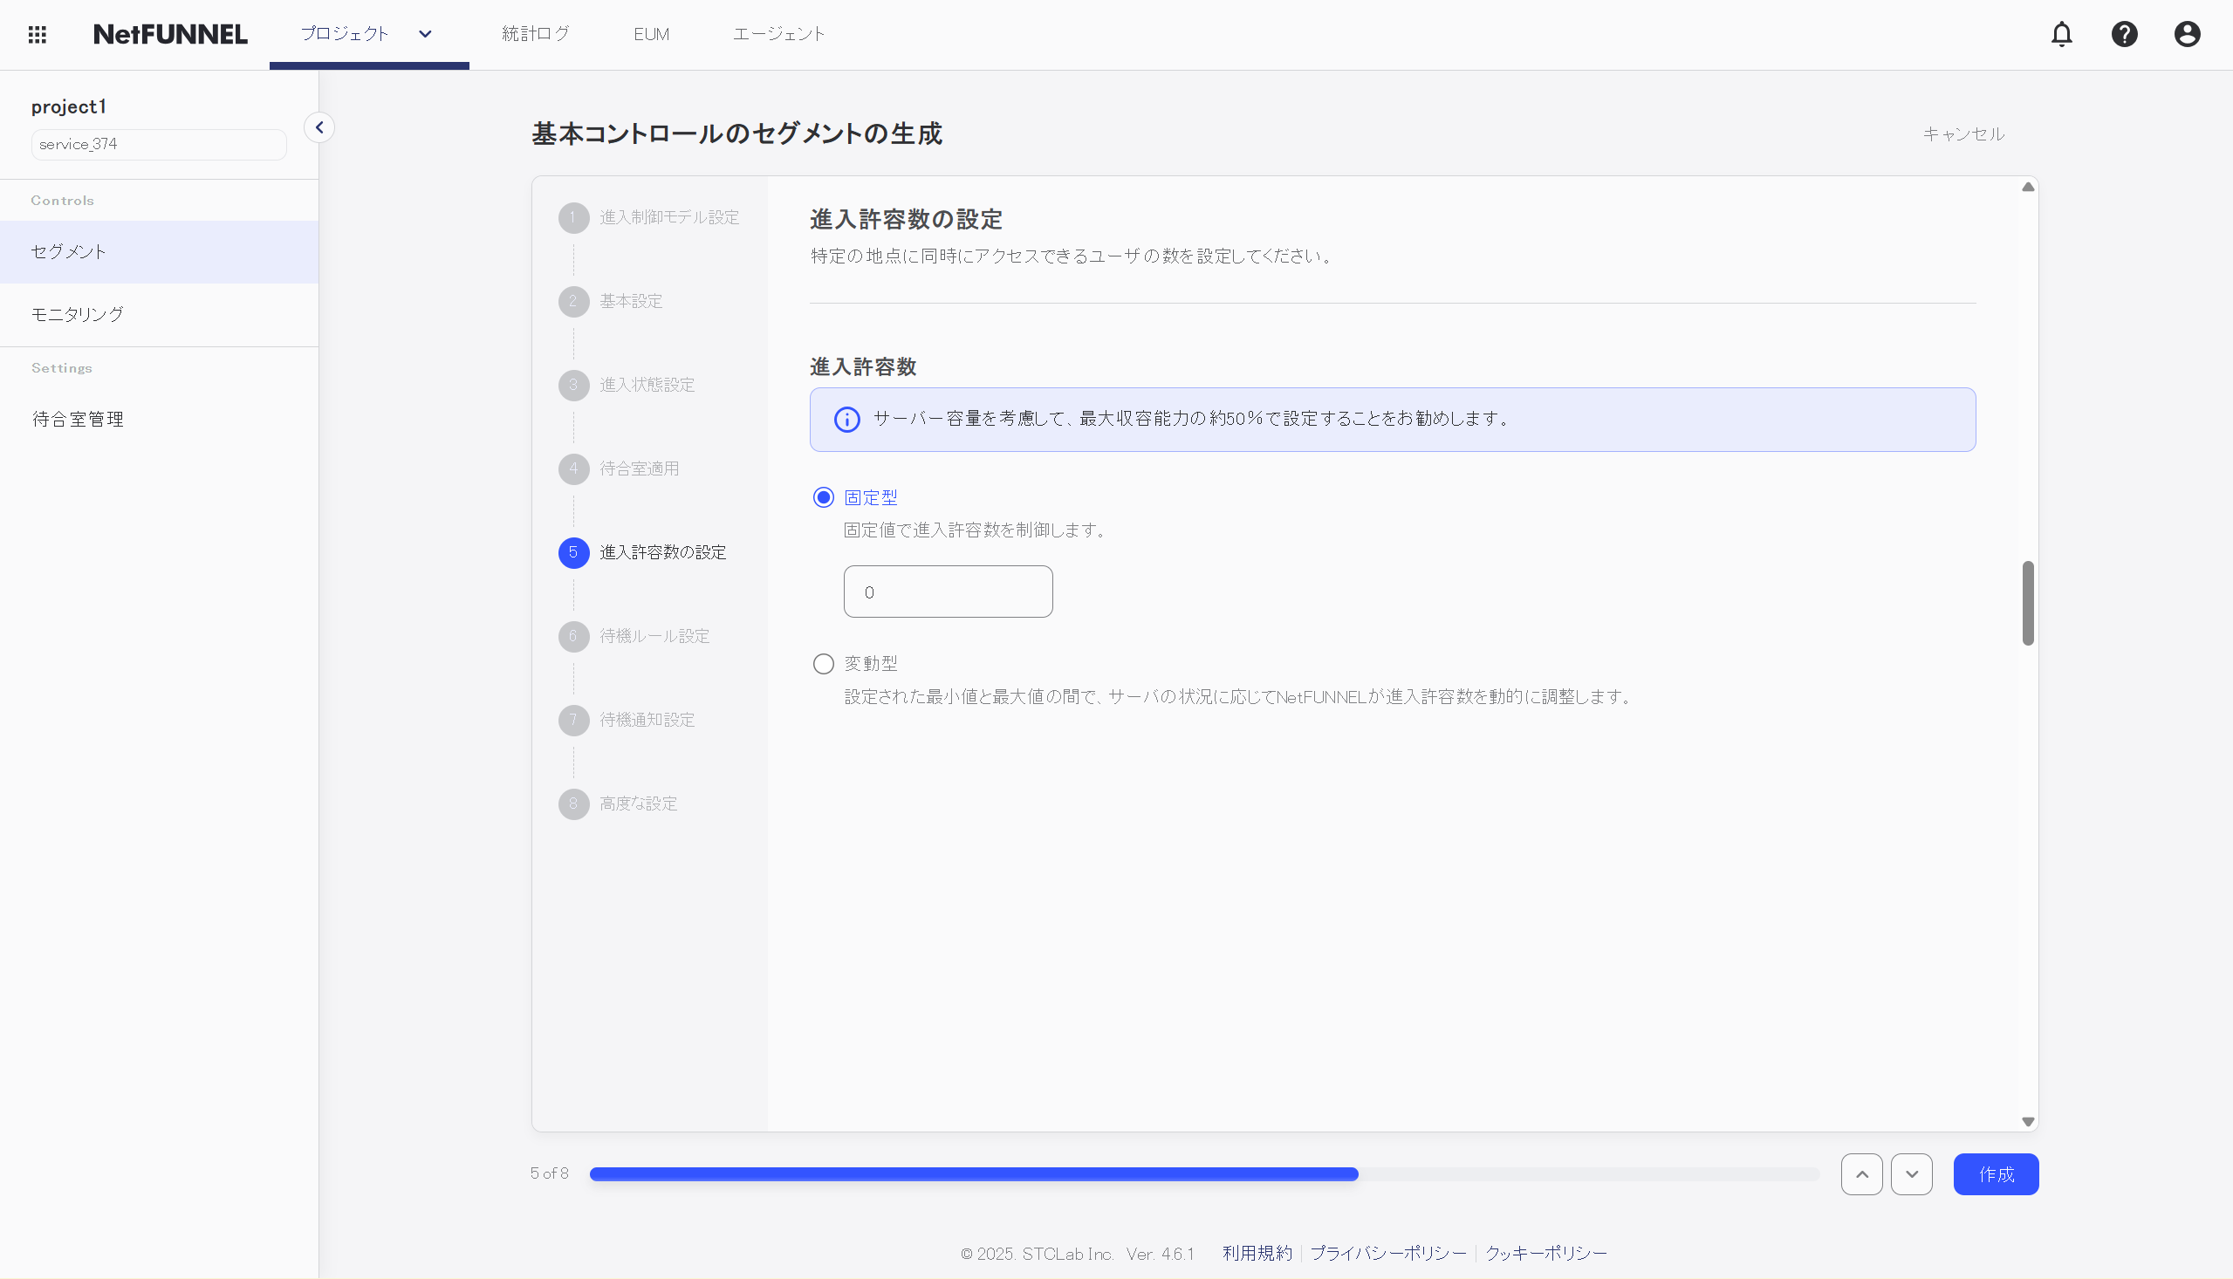
Task: Click the 作成 button
Action: (1996, 1173)
